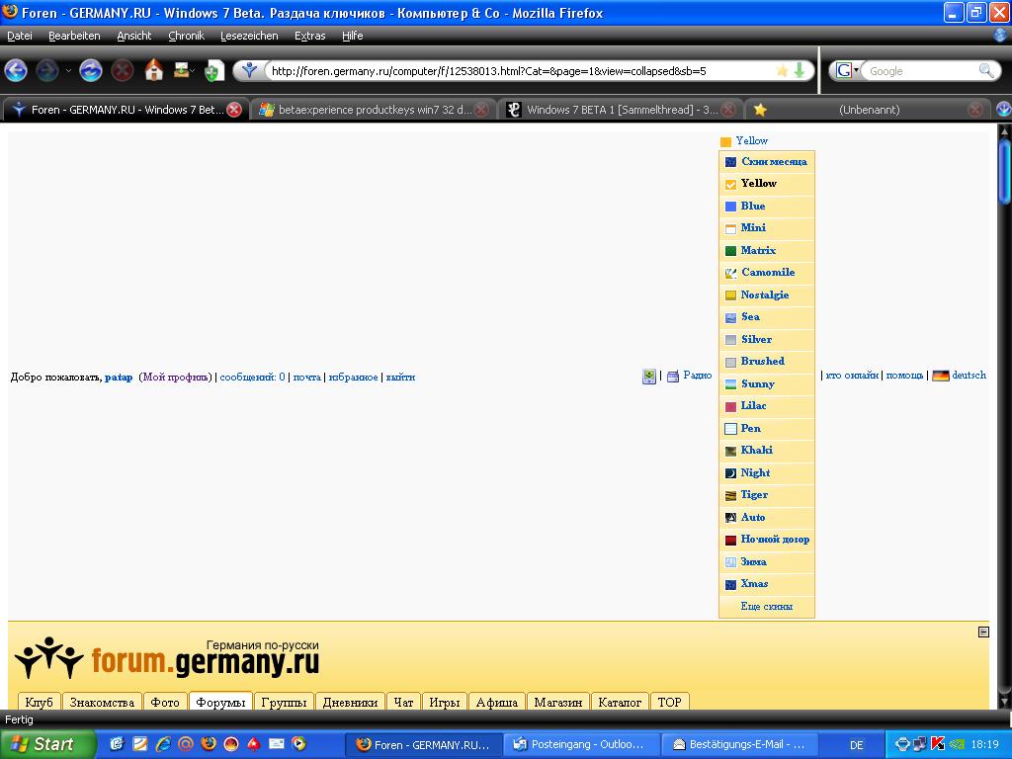The height and width of the screenshot is (759, 1012).
Task: Select the Зима skin icon
Action: [730, 562]
